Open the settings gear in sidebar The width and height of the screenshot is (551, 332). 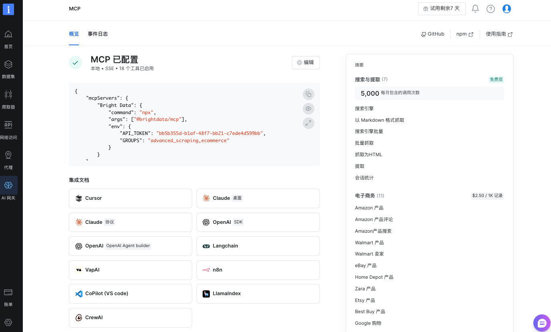[8, 322]
